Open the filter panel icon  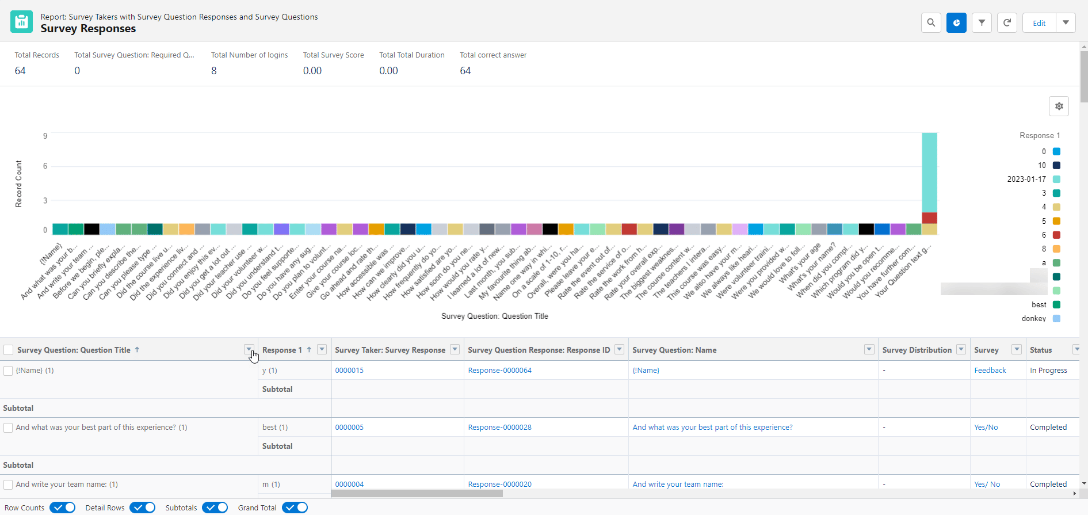(982, 23)
